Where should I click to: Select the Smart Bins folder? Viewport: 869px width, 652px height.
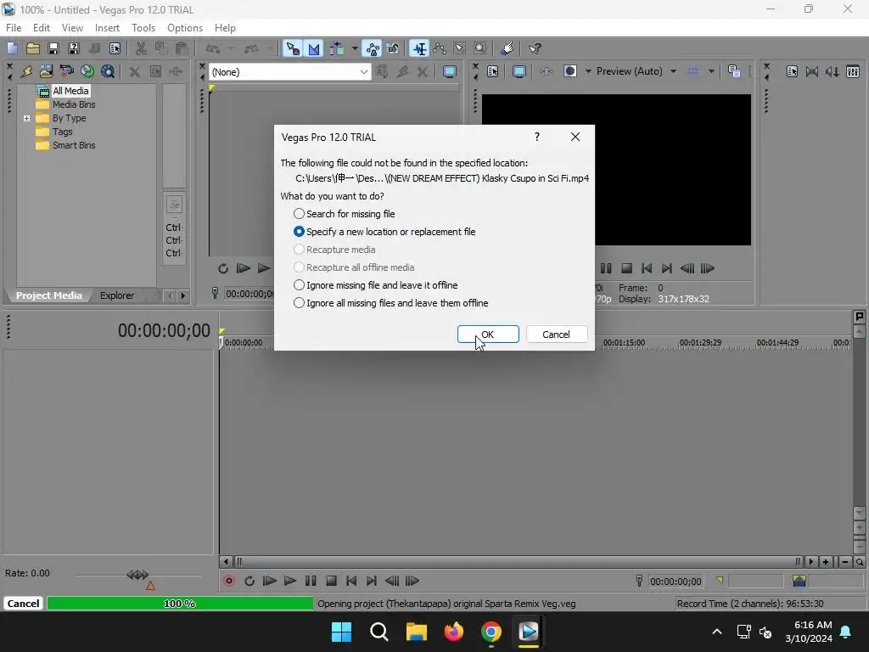(66, 145)
